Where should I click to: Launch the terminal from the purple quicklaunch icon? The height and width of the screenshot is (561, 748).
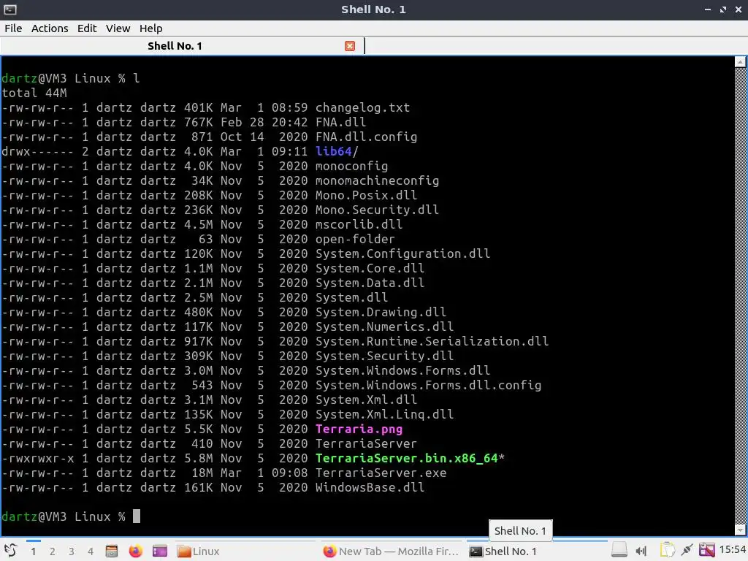point(160,551)
